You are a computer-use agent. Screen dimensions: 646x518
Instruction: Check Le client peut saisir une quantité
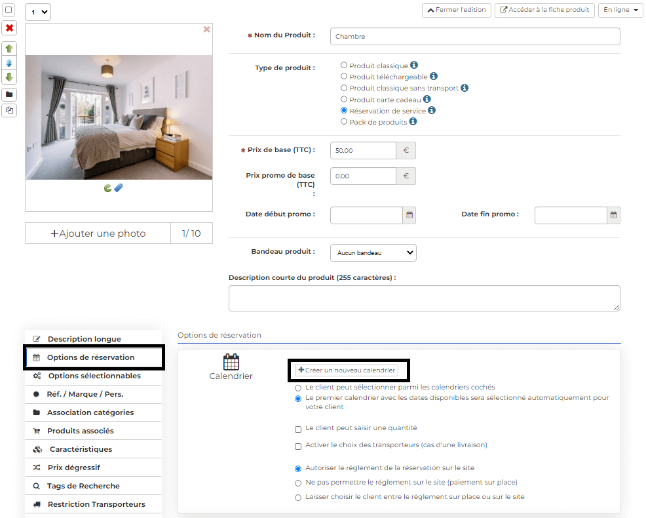(x=298, y=429)
